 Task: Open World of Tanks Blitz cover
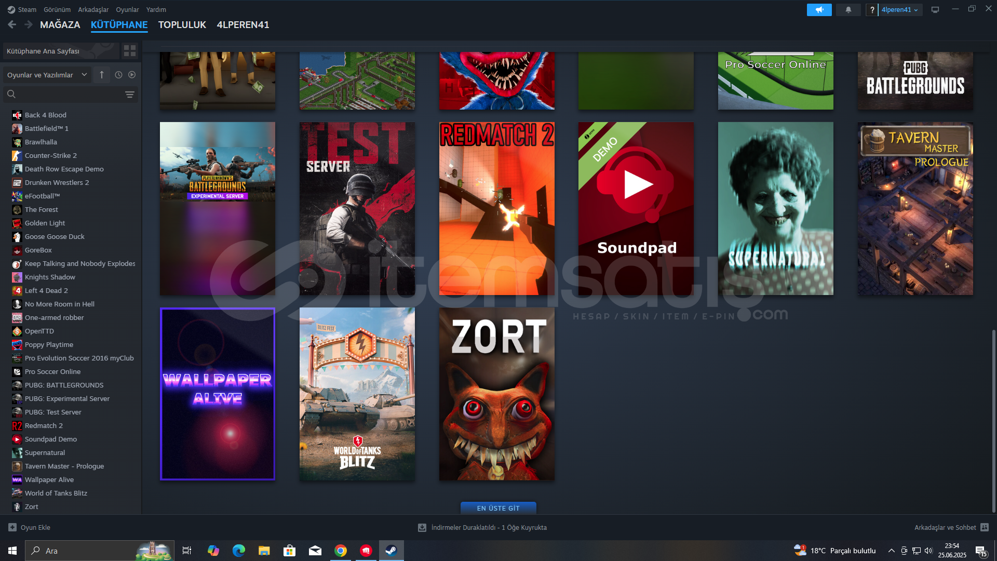coord(357,394)
